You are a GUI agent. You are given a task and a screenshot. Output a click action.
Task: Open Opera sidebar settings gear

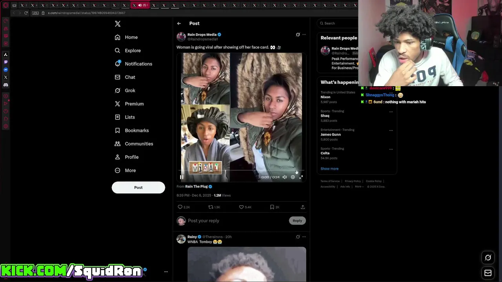pyautogui.click(x=5, y=126)
